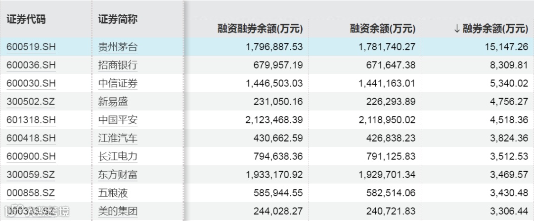Select the cell 5,340.02

coord(509,83)
